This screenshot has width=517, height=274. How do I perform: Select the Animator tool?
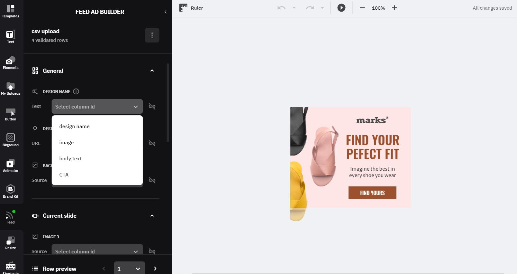[x=11, y=166]
